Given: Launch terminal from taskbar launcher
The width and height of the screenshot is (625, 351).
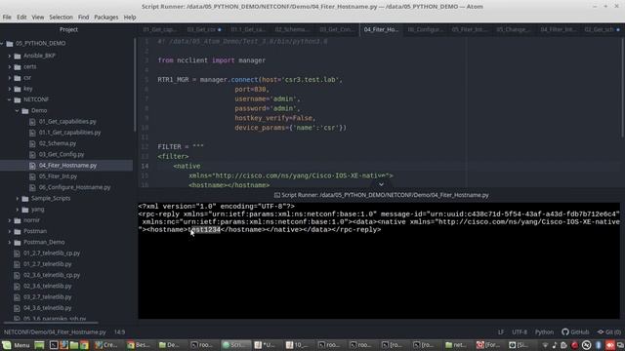Looking at the screenshot, I should pyautogui.click(x=54, y=344).
